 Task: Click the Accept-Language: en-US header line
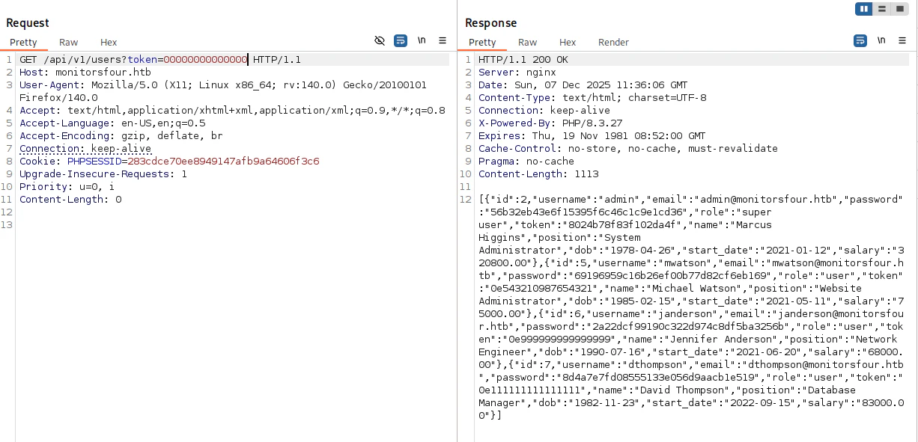(112, 123)
